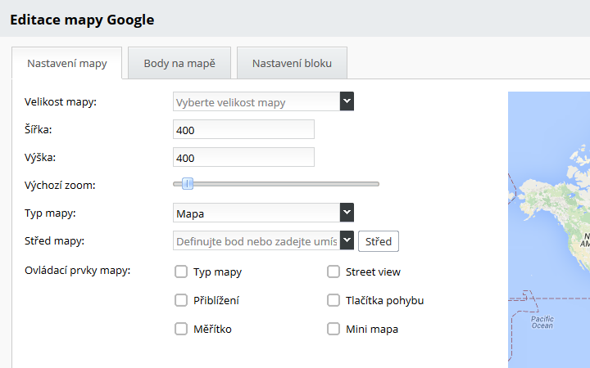590x368 pixels.
Task: Toggle the Tlačítka pohybu checkbox
Action: click(334, 300)
